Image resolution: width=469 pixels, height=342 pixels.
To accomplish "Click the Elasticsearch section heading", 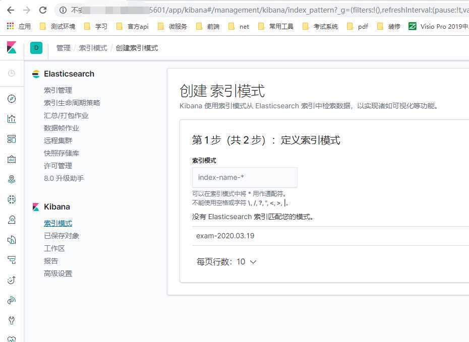I will (x=69, y=74).
